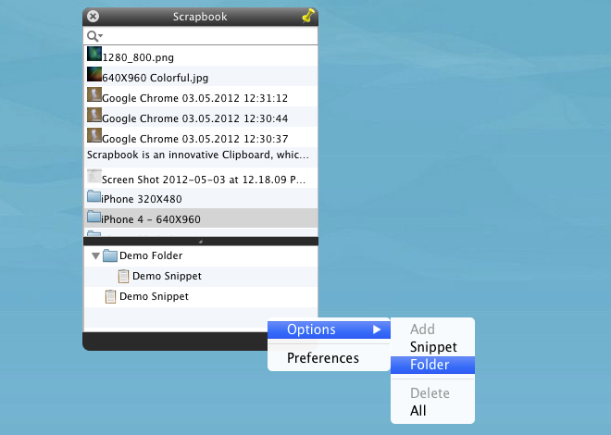The height and width of the screenshot is (435, 611).
Task: Click the Options submenu arrow
Action: [377, 329]
